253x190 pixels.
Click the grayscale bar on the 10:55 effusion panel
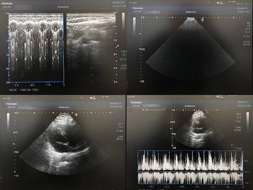(8, 122)
